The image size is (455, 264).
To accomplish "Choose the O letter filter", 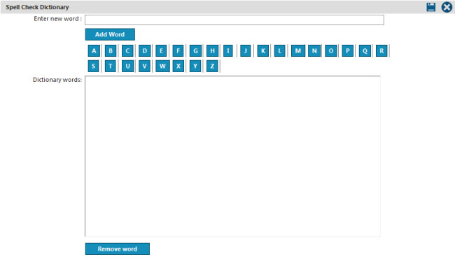I will coord(331,51).
